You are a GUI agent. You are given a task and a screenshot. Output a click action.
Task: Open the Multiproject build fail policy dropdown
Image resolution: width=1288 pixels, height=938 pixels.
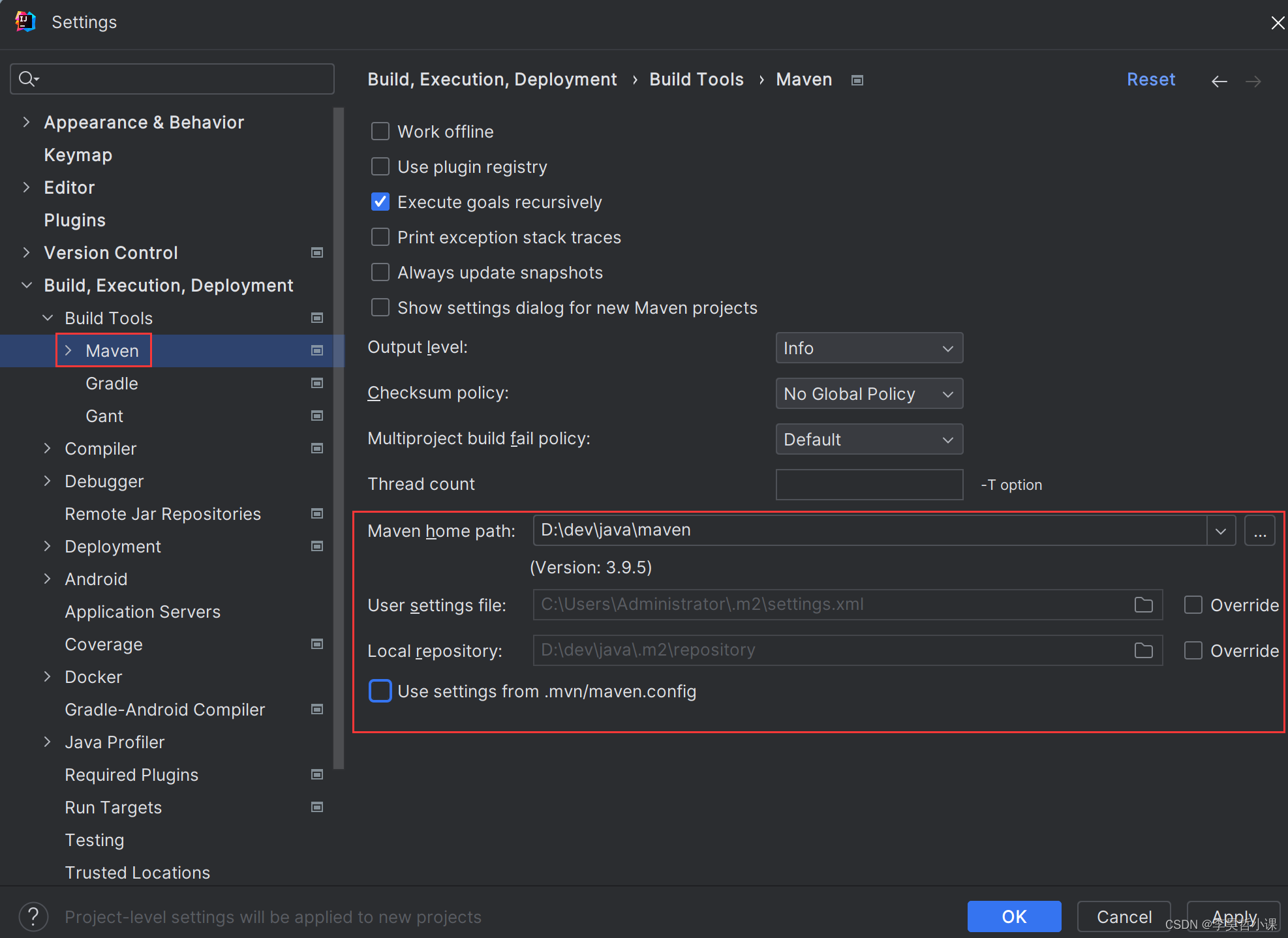pos(867,439)
